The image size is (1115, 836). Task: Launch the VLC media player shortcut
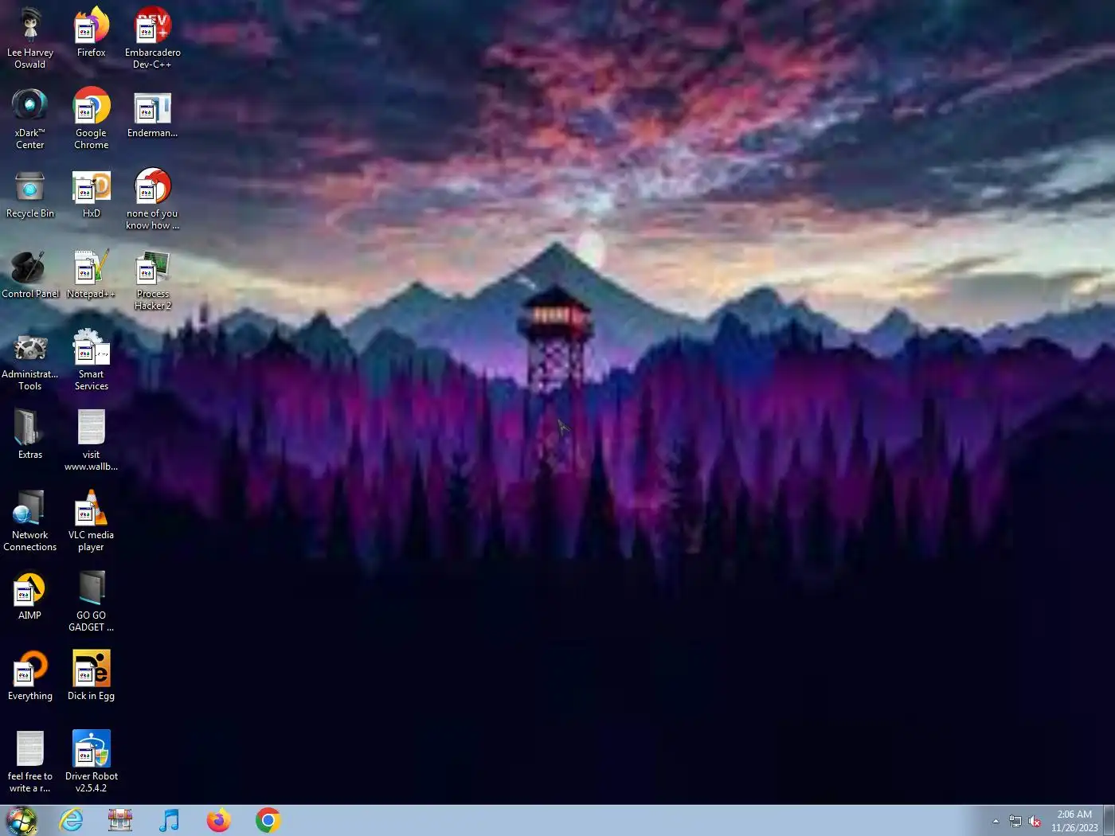click(92, 520)
